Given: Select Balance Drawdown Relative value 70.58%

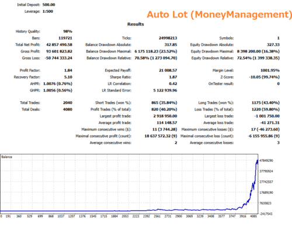Looking at the screenshot, I should point(141,58).
